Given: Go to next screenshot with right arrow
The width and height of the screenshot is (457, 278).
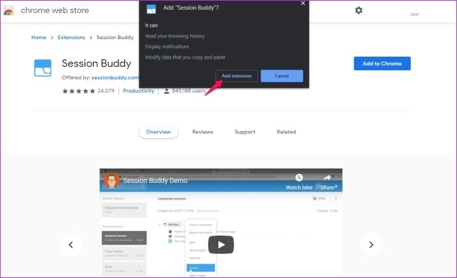Looking at the screenshot, I should click(371, 245).
